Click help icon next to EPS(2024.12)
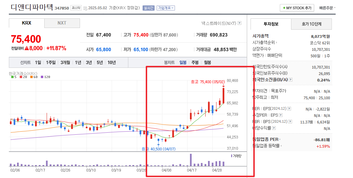353x178 pixels. pyautogui.click(x=289, y=109)
